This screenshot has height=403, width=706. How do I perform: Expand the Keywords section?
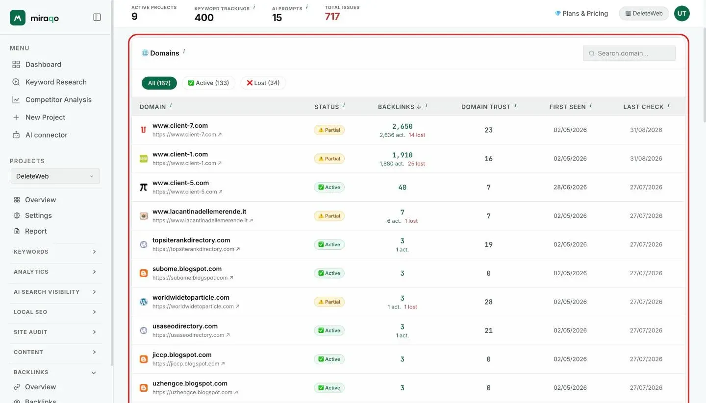point(55,252)
